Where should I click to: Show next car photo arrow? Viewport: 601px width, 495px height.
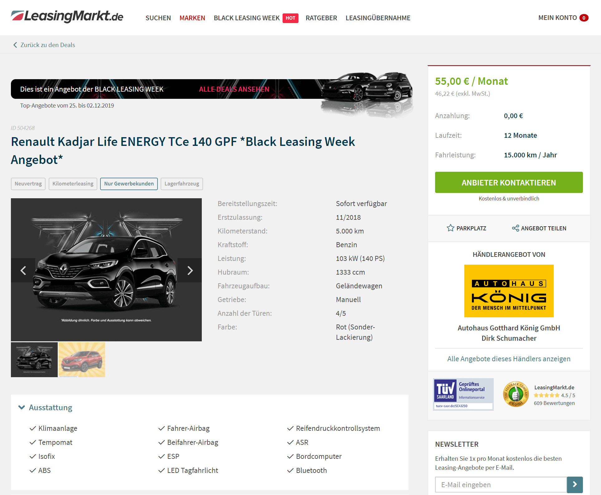(190, 270)
